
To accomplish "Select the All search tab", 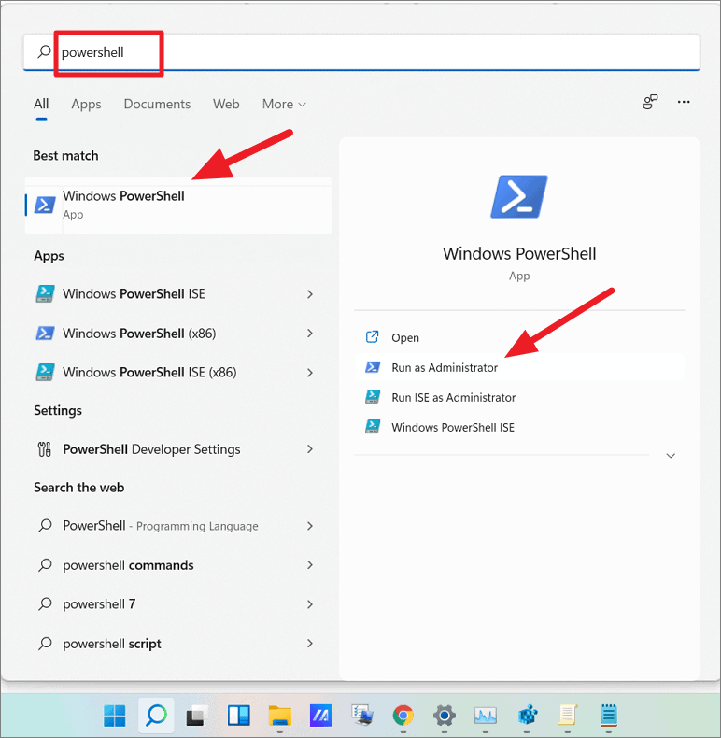I will 41,104.
